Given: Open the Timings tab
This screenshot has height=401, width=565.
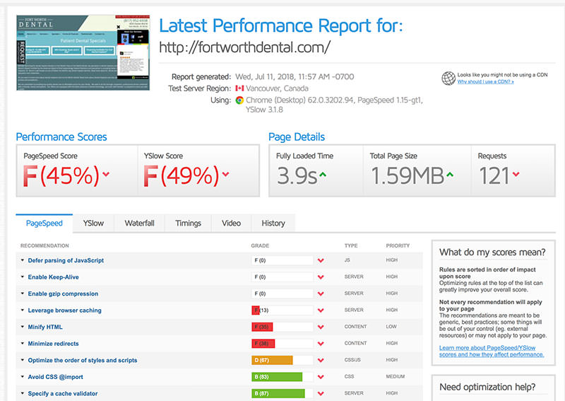Looking at the screenshot, I should (x=188, y=223).
